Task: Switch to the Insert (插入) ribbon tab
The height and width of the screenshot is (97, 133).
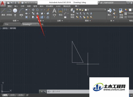Action: (16, 6)
